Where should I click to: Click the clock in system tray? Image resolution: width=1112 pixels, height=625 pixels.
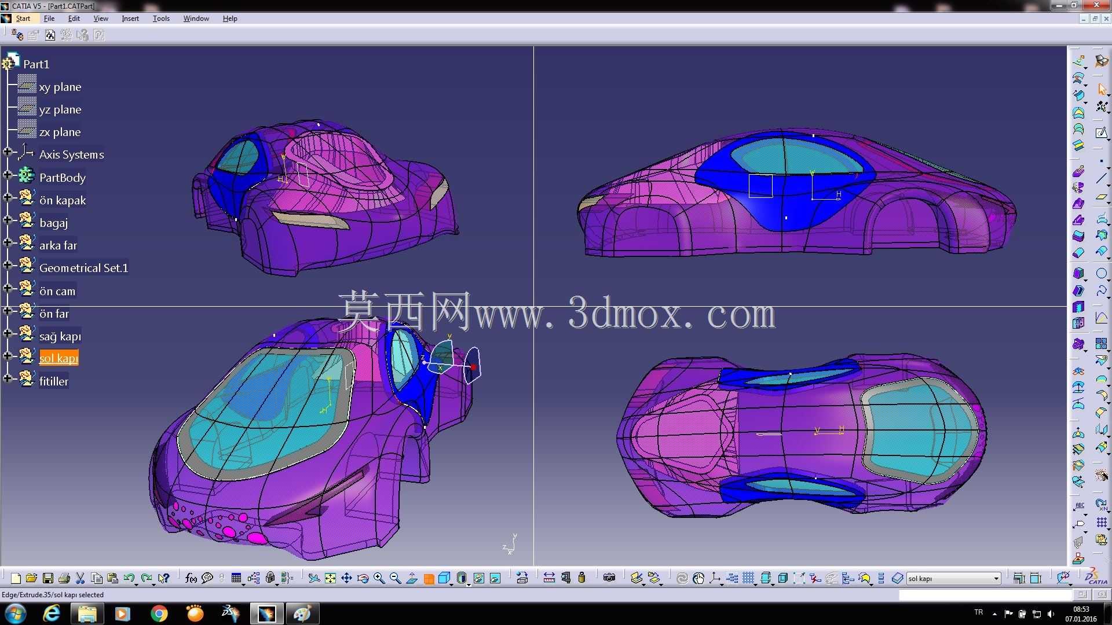[1081, 614]
